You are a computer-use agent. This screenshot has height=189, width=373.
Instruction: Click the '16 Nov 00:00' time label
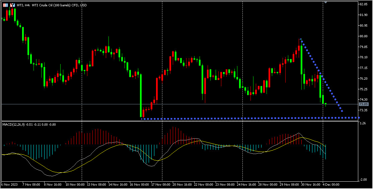click(x=139, y=185)
